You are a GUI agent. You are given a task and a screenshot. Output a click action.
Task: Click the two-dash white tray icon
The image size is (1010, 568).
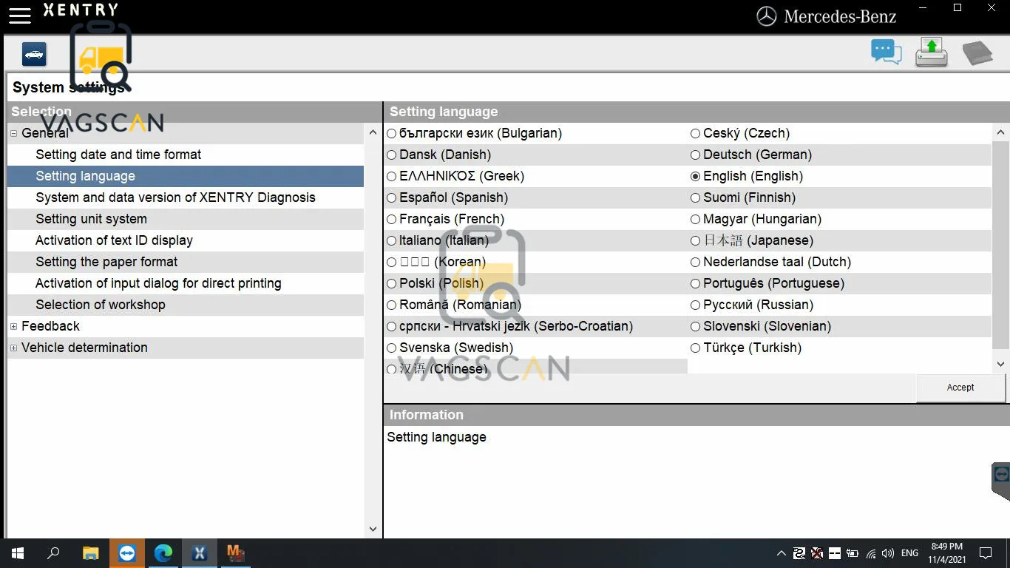pyautogui.click(x=835, y=553)
